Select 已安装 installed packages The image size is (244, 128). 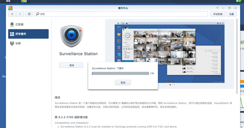(28, 24)
